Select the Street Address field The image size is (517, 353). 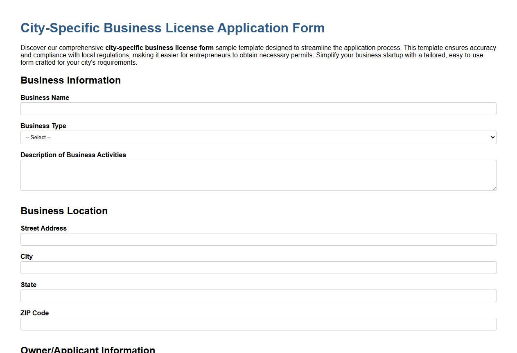(x=258, y=239)
